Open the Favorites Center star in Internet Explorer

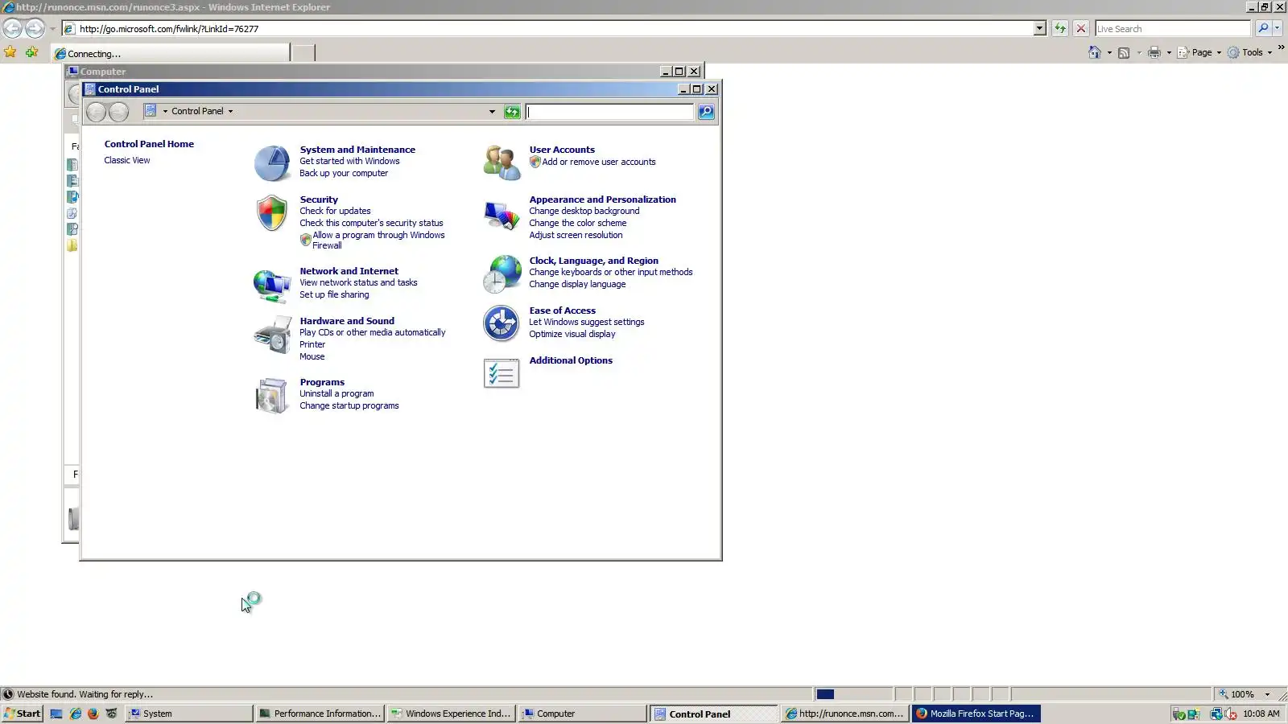coord(10,52)
